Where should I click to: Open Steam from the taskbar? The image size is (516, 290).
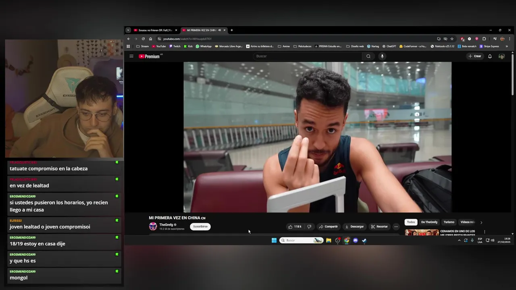pyautogui.click(x=364, y=240)
